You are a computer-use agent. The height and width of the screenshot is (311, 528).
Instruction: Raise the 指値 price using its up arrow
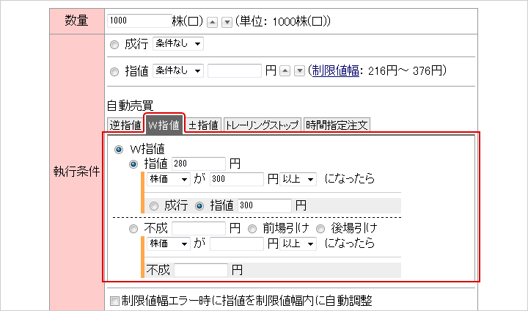(x=285, y=71)
